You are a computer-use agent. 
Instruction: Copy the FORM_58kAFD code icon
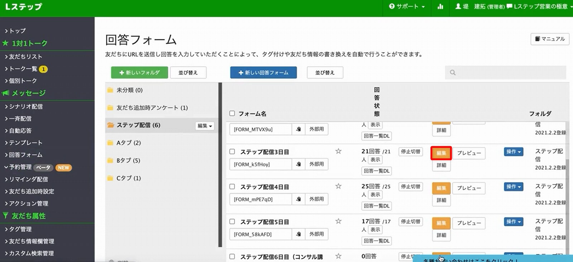coord(298,234)
